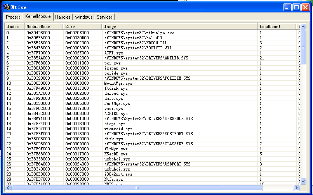The width and height of the screenshot is (313, 195).
Task: Click the horizontal scrollbar right arrow
Action: [x=296, y=188]
